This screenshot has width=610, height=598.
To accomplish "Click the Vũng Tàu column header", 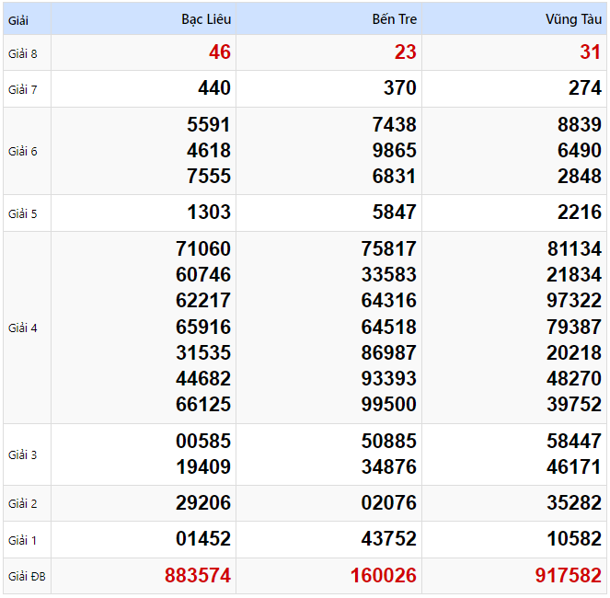I will [573, 19].
